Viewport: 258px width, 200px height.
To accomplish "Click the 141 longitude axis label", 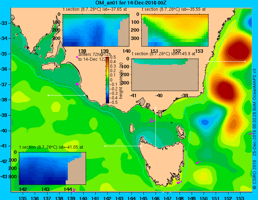I will click(x=95, y=198).
